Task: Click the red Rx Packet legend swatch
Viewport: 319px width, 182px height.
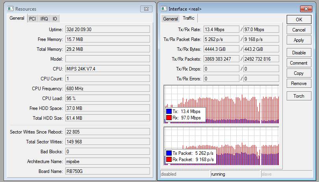Action: tap(169, 159)
